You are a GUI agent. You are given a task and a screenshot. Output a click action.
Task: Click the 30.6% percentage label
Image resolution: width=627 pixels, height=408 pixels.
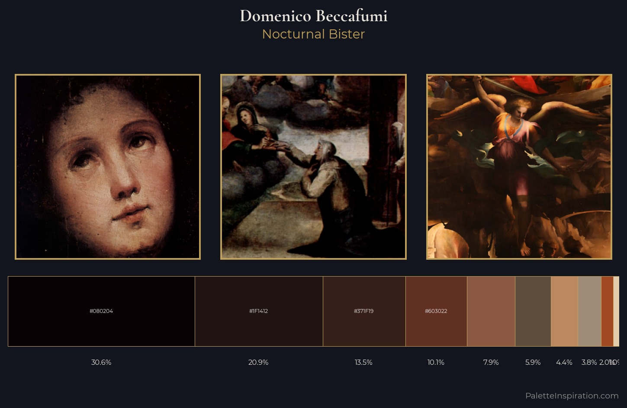pos(101,362)
